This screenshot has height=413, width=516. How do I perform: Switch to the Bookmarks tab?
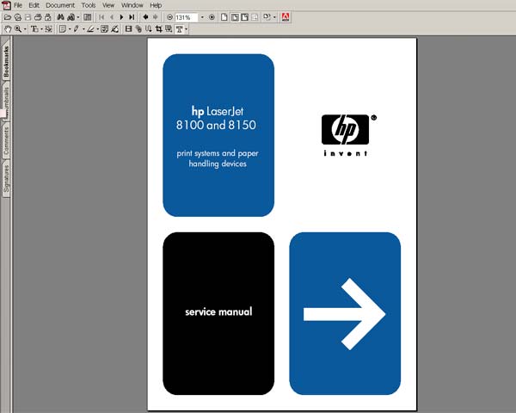(6, 61)
